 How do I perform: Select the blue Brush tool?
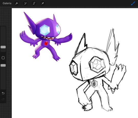point(133,3)
